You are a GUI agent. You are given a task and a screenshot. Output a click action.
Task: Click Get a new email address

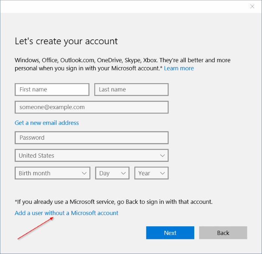tap(47, 123)
